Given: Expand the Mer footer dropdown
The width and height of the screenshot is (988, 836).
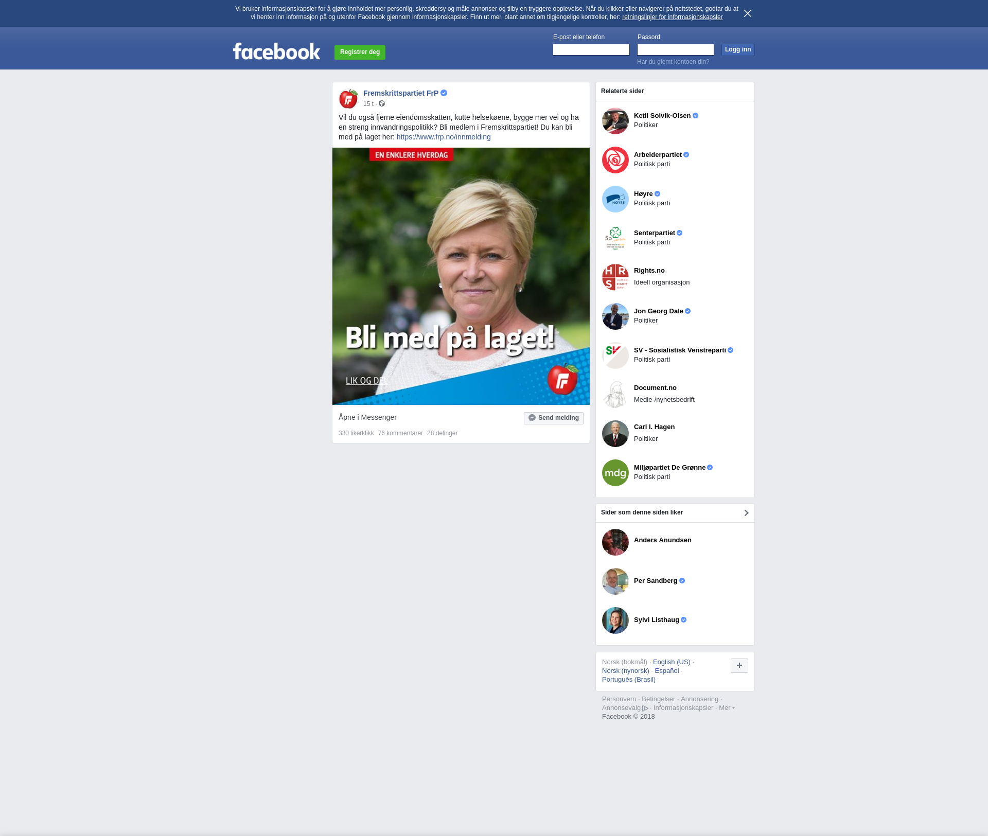Looking at the screenshot, I should [x=727, y=708].
